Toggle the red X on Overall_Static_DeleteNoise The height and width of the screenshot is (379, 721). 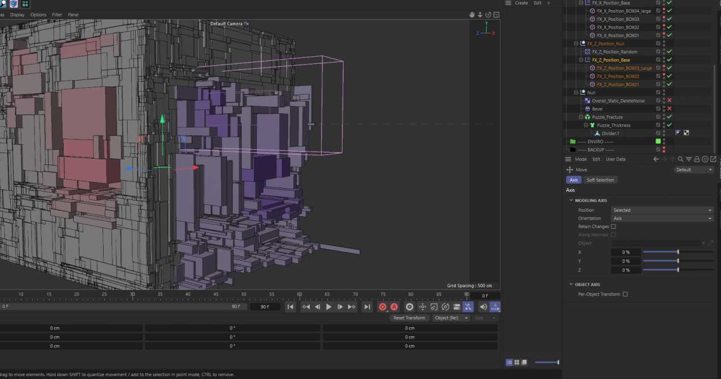coord(669,101)
